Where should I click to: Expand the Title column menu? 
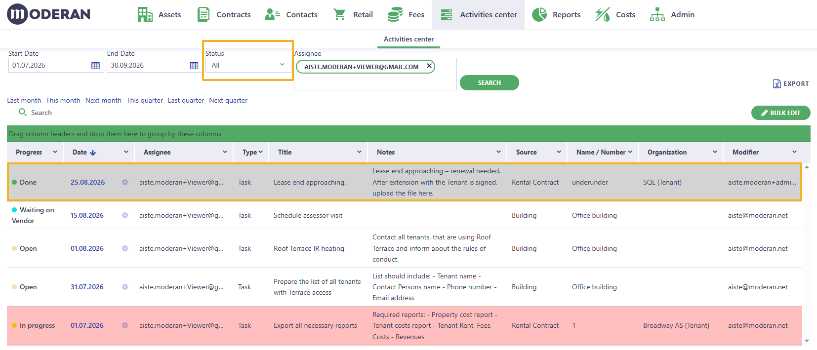click(x=359, y=152)
